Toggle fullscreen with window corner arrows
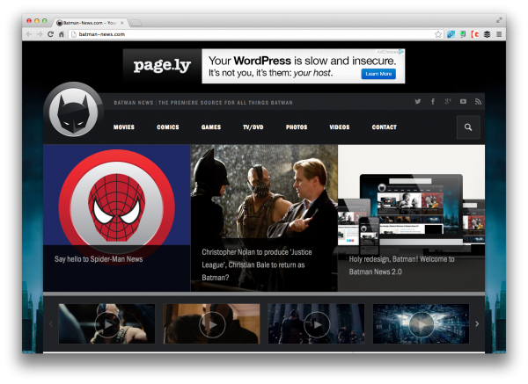The width and height of the screenshot is (528, 384). tap(499, 20)
